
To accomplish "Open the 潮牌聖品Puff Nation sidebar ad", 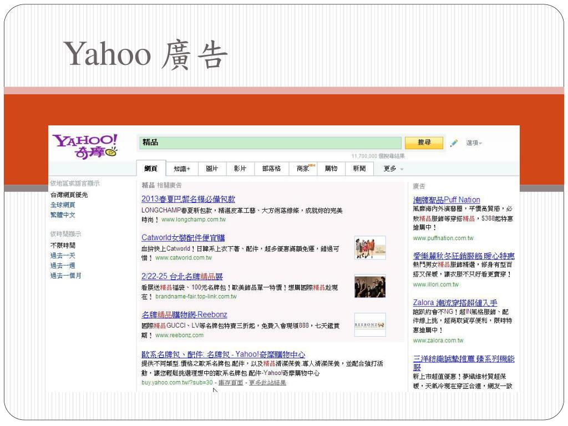I will (447, 200).
